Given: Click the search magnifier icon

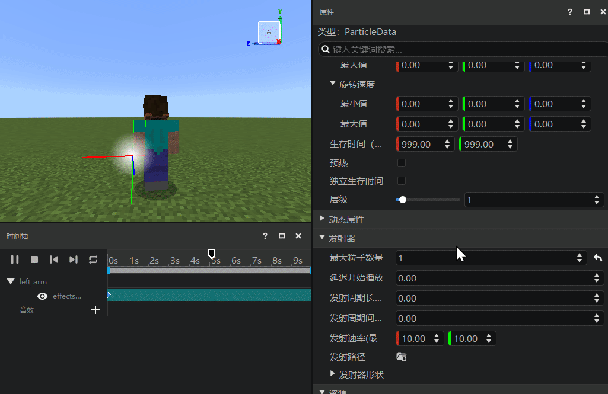Looking at the screenshot, I should coord(326,49).
